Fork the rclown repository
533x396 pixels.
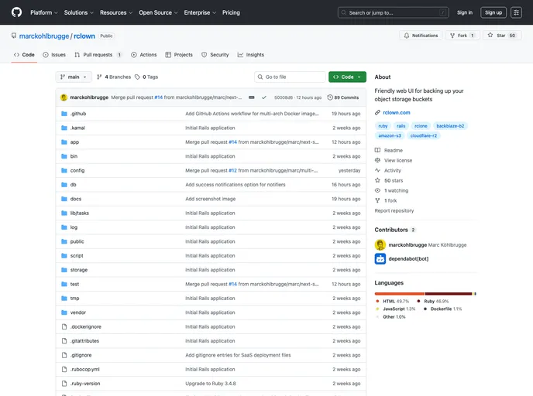pyautogui.click(x=463, y=36)
